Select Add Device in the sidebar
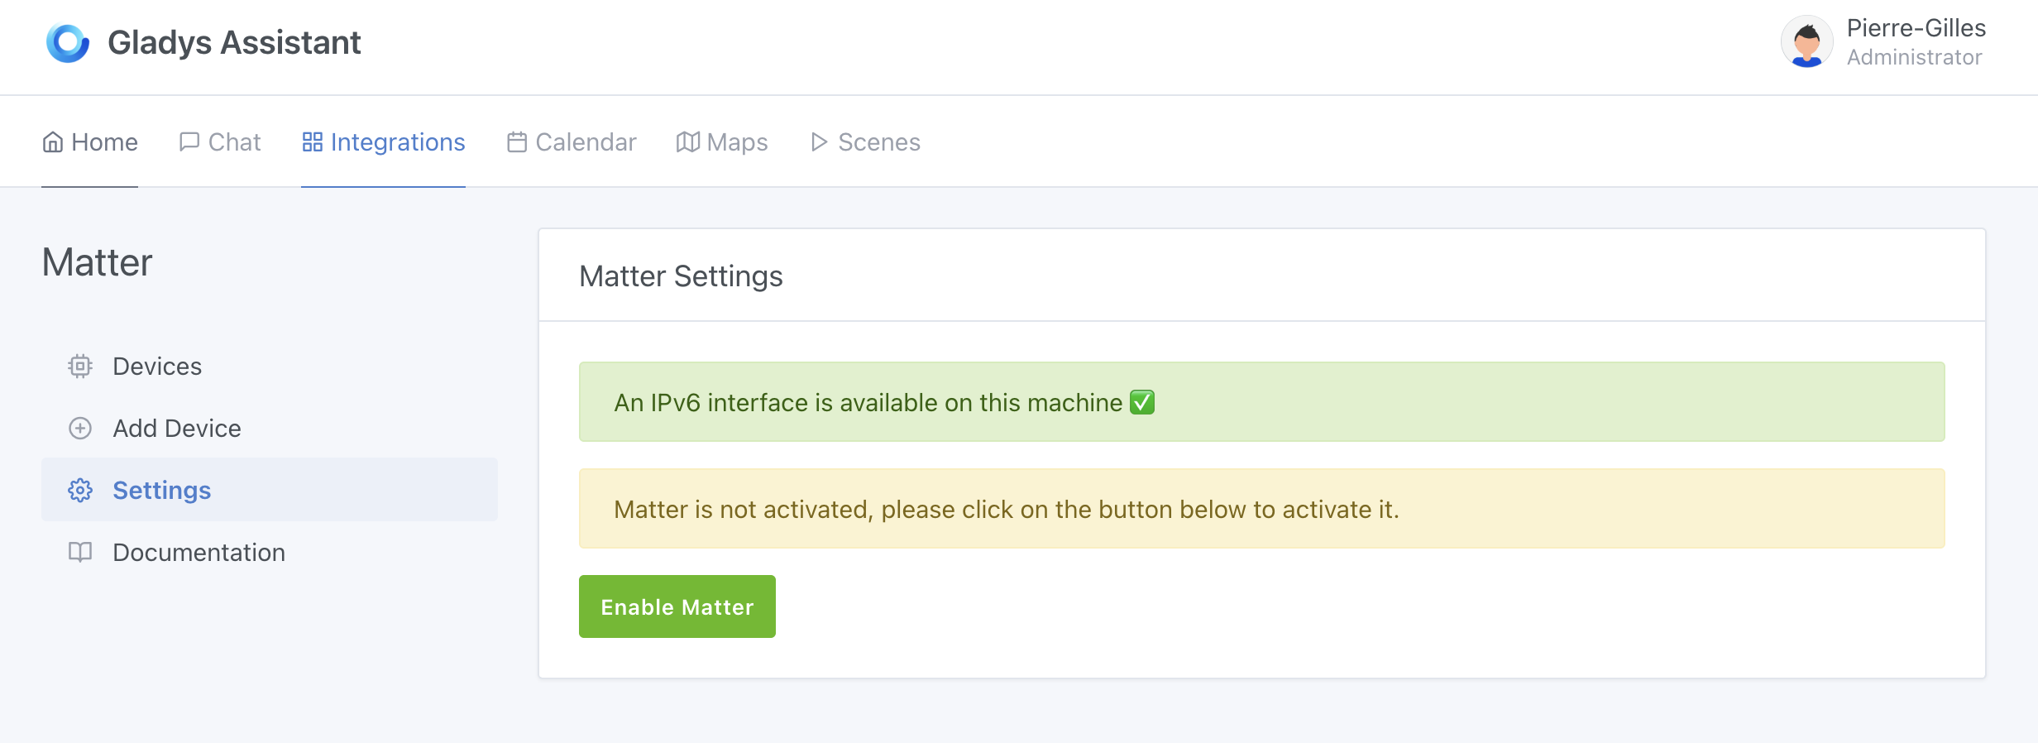 click(x=177, y=428)
